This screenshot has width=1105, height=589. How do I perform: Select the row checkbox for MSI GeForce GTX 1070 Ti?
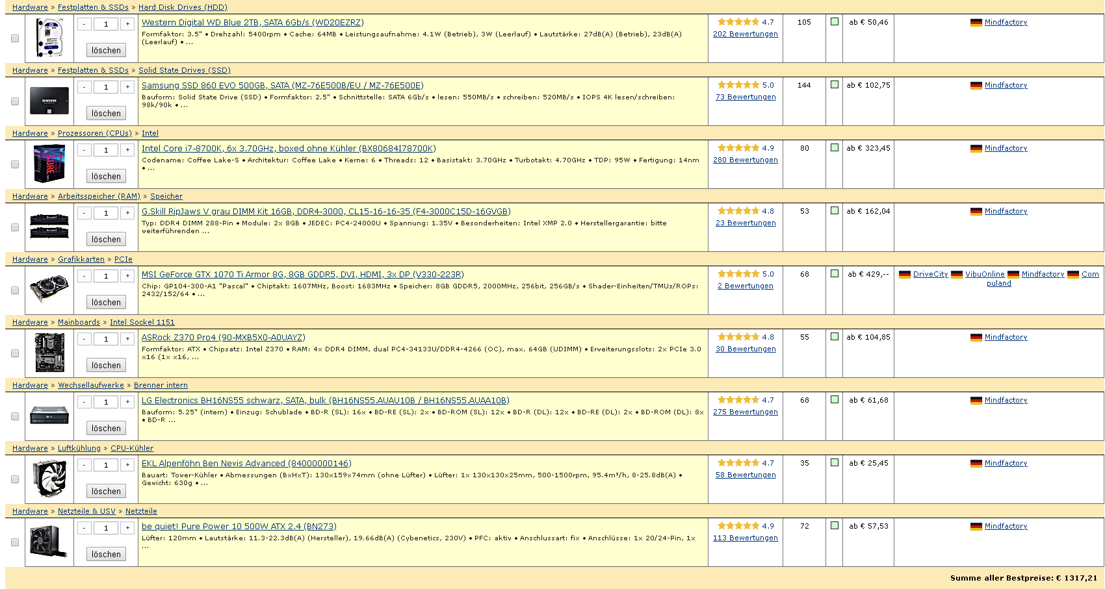15,290
